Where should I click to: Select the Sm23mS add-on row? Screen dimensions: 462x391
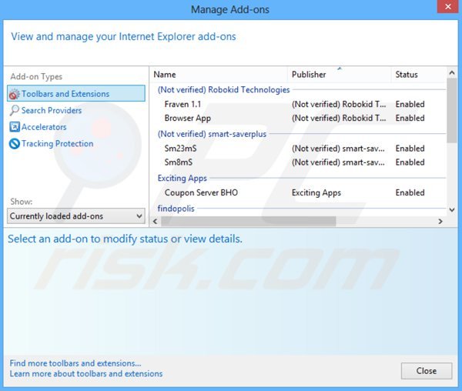click(298, 149)
